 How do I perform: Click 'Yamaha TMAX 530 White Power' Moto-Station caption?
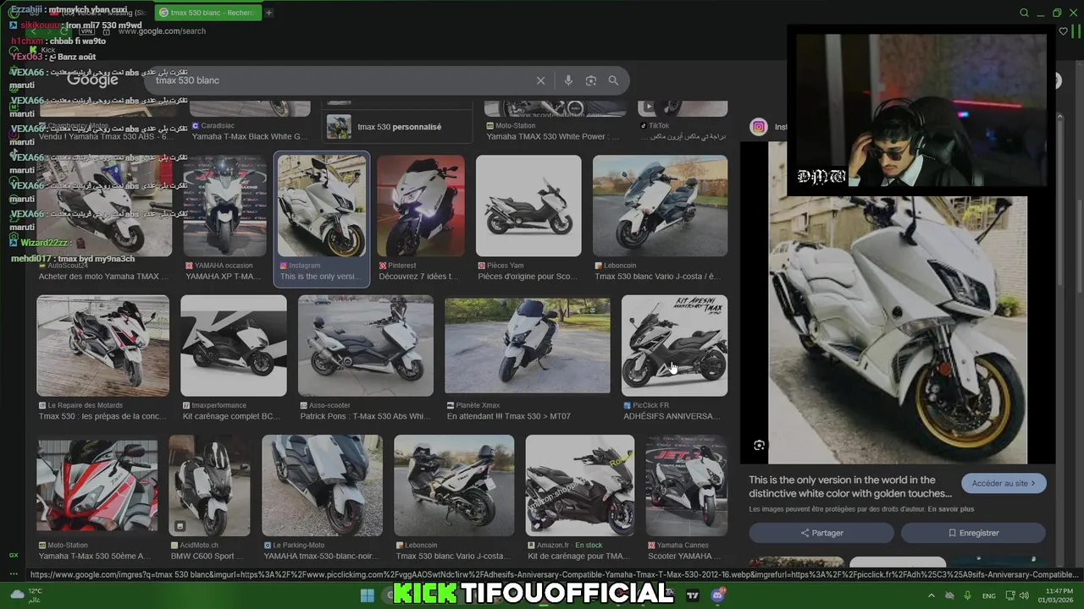pyautogui.click(x=552, y=136)
